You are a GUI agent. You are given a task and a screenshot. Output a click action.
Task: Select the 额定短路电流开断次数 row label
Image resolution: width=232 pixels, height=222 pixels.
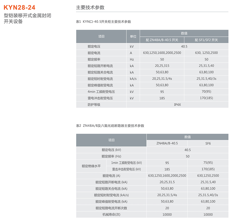coord(111,208)
